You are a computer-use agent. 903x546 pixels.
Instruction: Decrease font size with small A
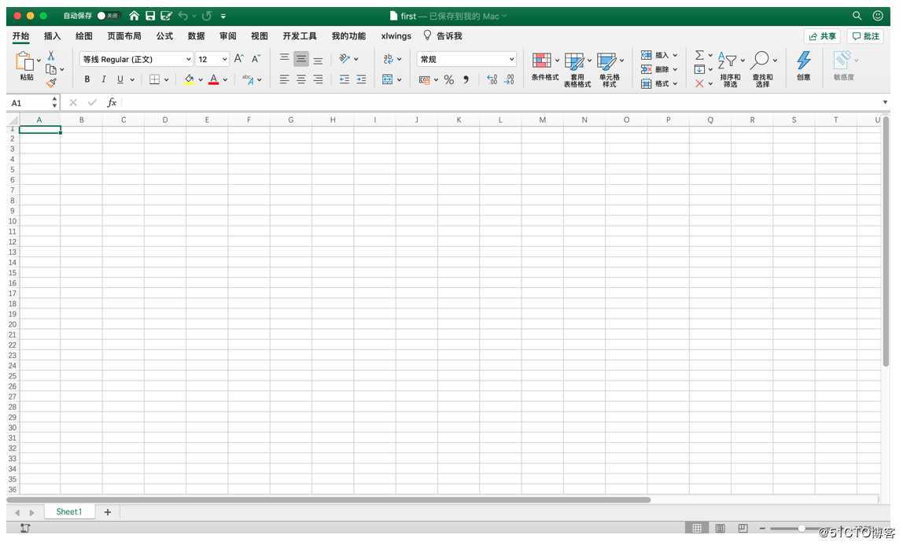click(256, 59)
